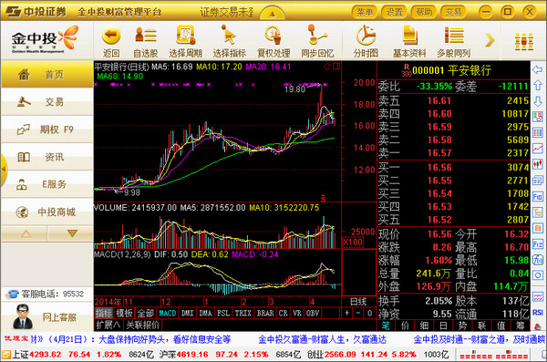Open the 选择指标 indicator chooser
Viewport: 547px width, 362px height.
pos(229,35)
